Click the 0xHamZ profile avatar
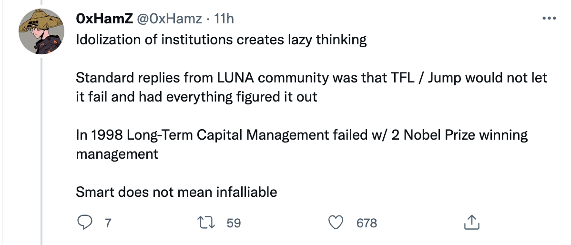 point(41,32)
